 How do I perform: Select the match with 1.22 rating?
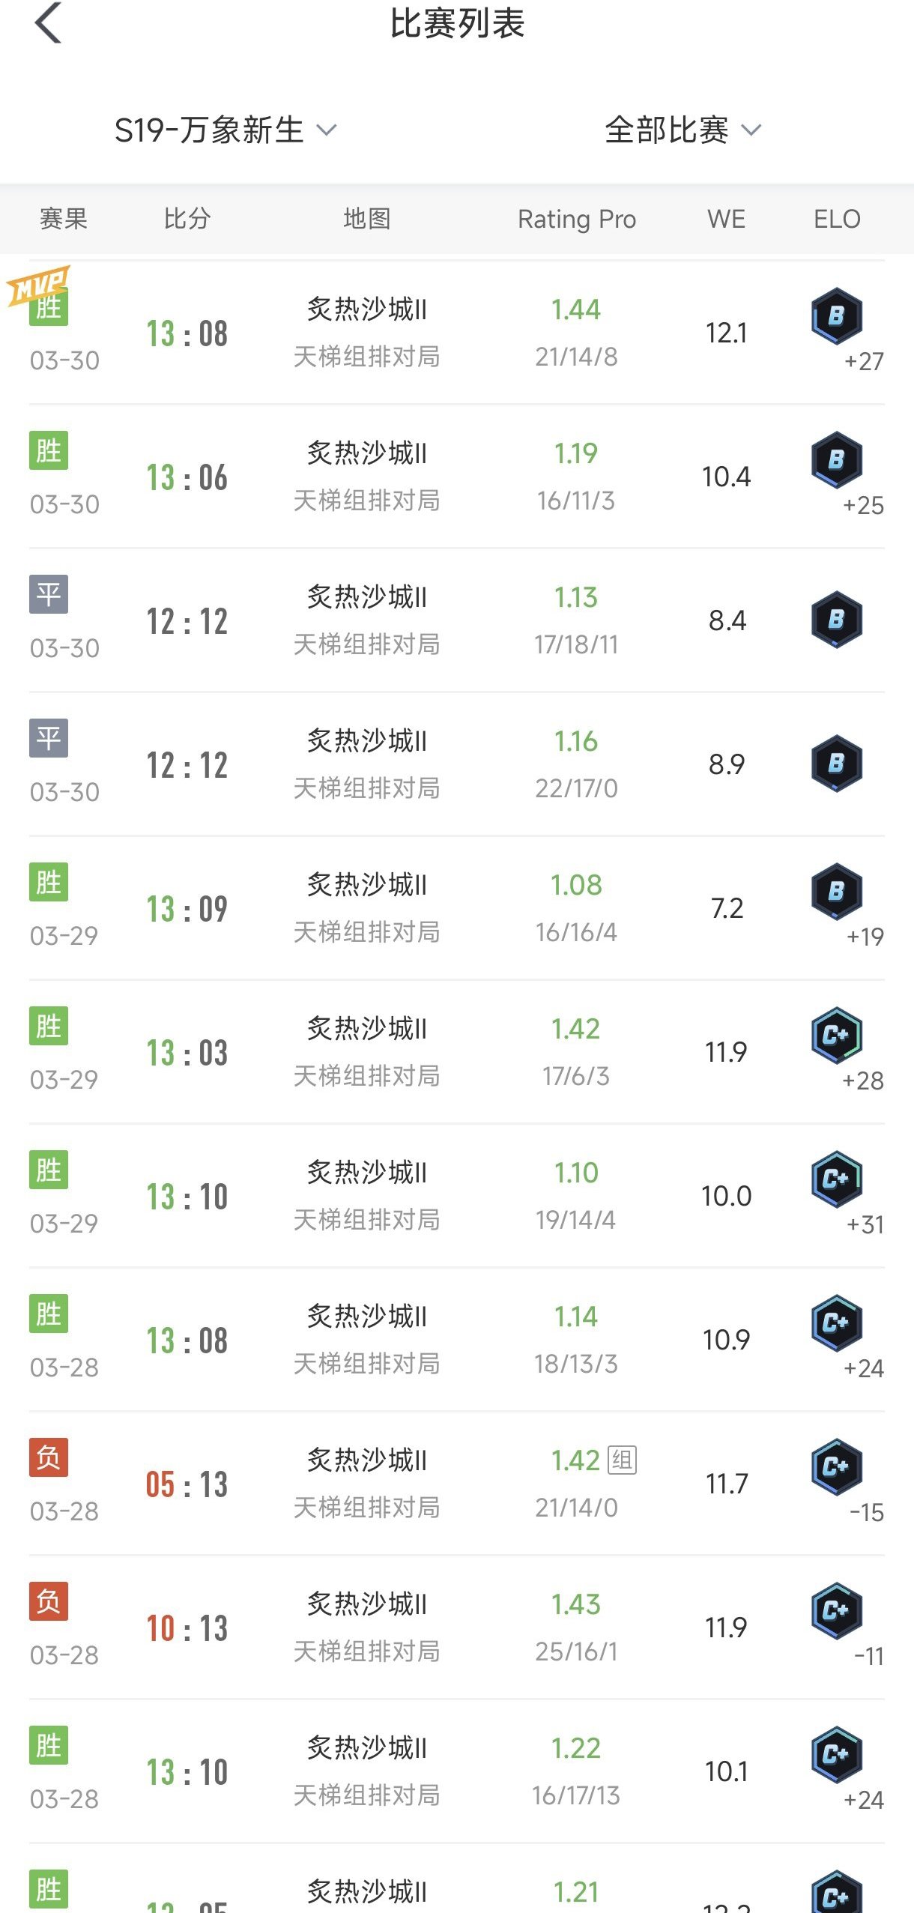pyautogui.click(x=576, y=1749)
